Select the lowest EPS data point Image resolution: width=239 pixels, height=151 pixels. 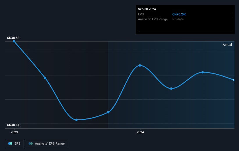(x=76, y=120)
